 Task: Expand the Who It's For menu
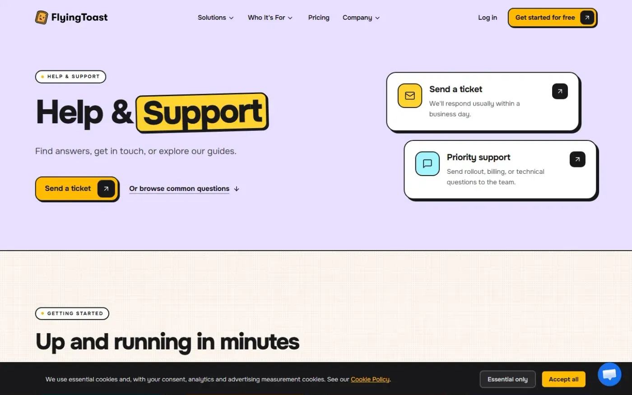270,18
